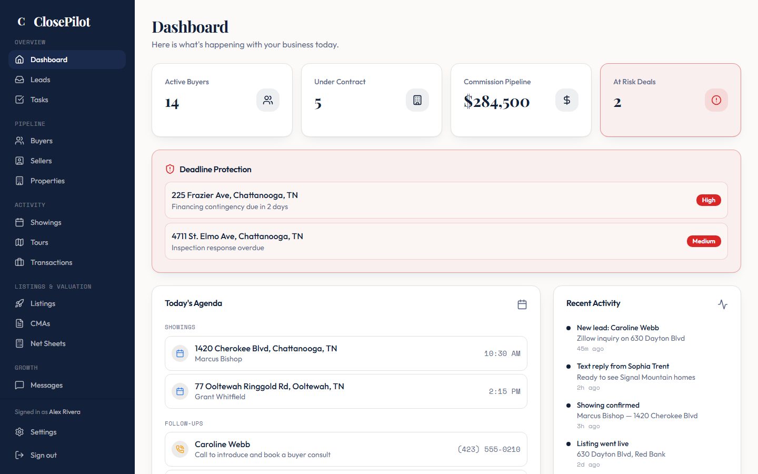This screenshot has height=474, width=758.
Task: Open the Sellers page
Action: [x=67, y=161]
